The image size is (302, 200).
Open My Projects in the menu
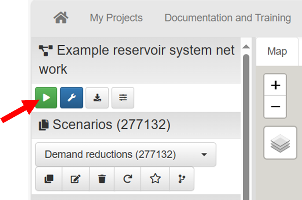point(116,18)
